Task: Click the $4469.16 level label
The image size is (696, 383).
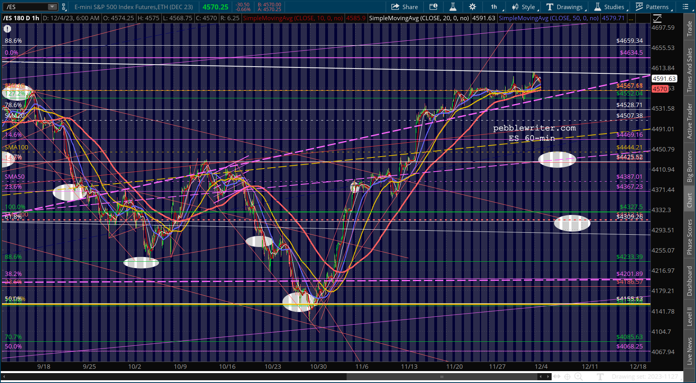Action: click(x=630, y=135)
